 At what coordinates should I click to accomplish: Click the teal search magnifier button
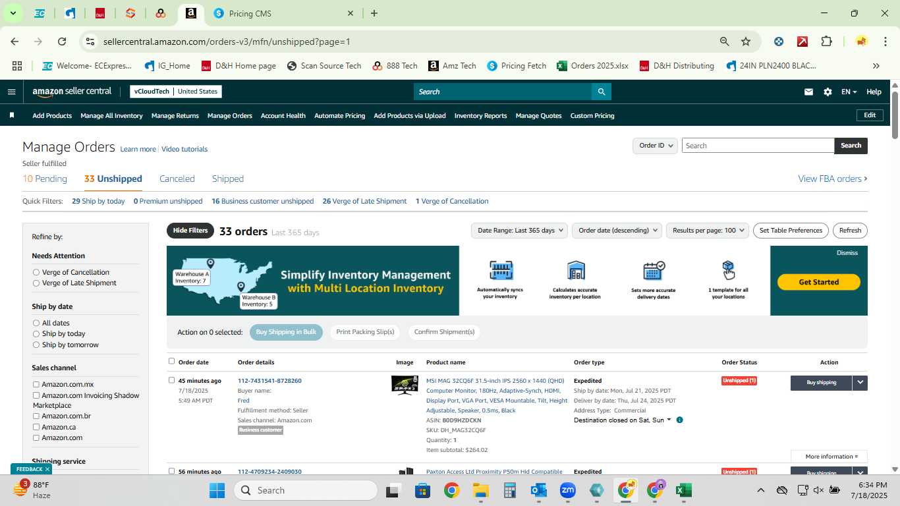[x=601, y=92]
